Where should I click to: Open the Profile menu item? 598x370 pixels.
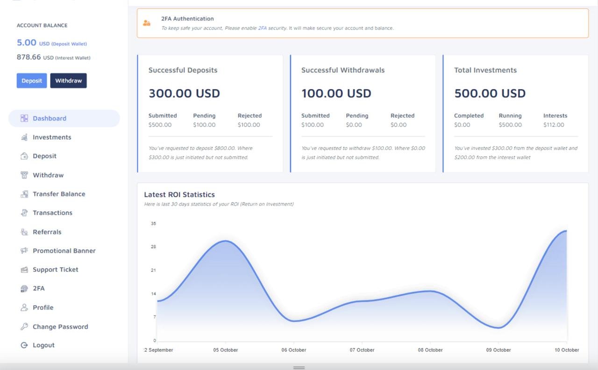point(43,307)
